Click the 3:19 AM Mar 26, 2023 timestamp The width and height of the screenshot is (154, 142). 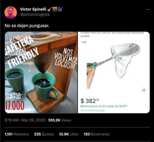(25, 120)
